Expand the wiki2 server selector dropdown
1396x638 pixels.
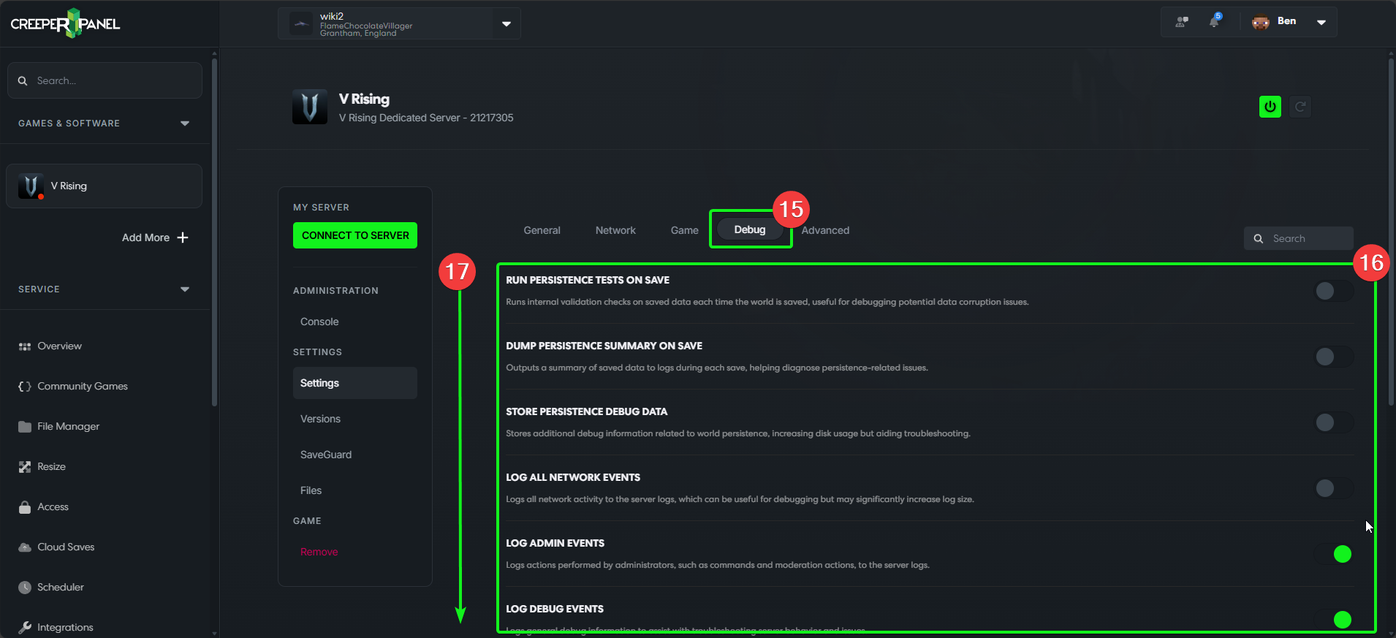pyautogui.click(x=507, y=24)
